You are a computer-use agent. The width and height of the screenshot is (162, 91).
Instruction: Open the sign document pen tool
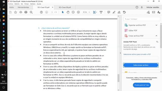click(x=119, y=12)
